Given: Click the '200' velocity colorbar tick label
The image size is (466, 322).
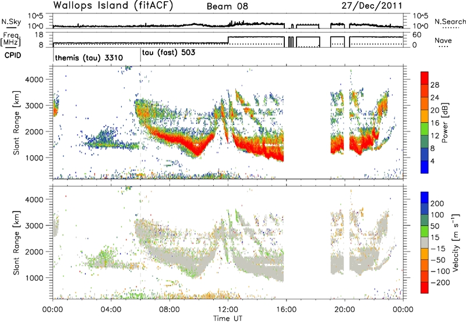Looking at the screenshot, I should click(x=437, y=203).
